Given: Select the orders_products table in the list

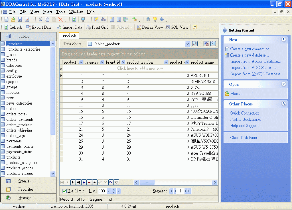Looking at the screenshot, I should (x=19, y=125).
